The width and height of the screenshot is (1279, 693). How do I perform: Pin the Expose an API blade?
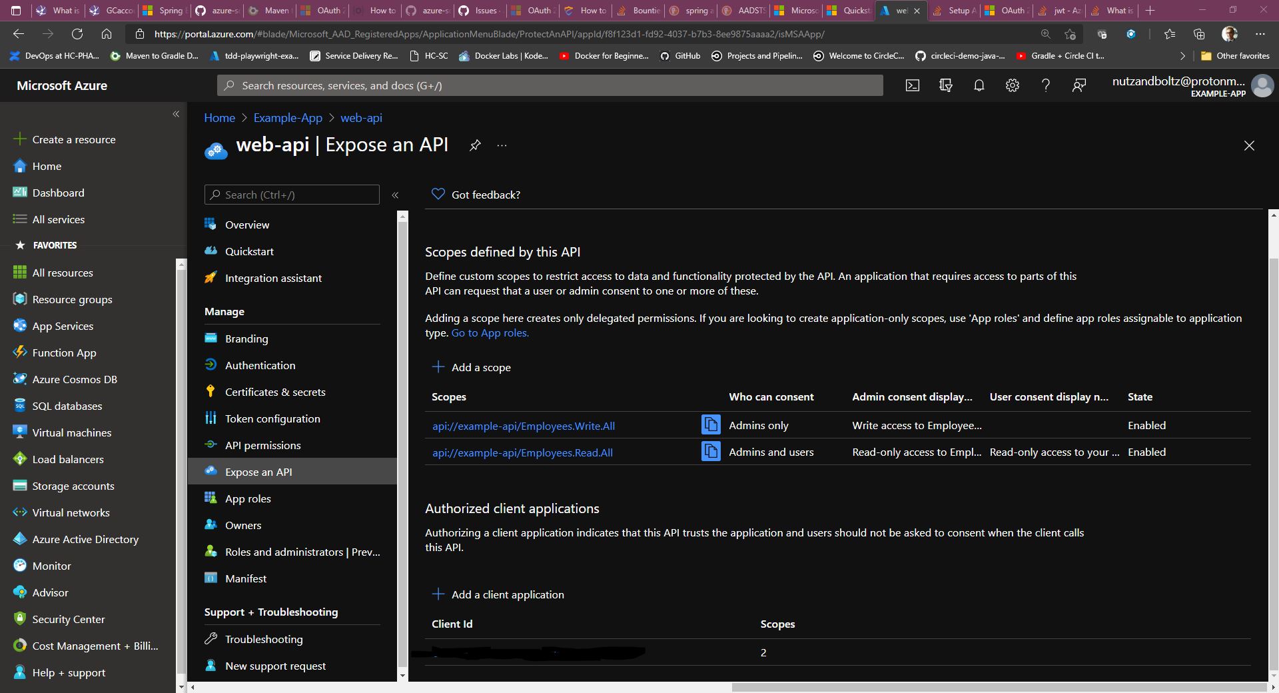(475, 145)
